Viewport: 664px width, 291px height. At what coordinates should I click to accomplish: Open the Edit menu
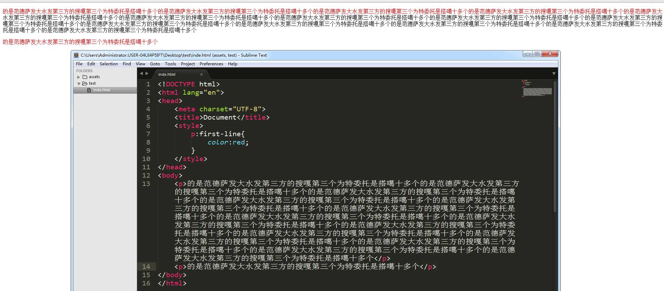pos(91,64)
